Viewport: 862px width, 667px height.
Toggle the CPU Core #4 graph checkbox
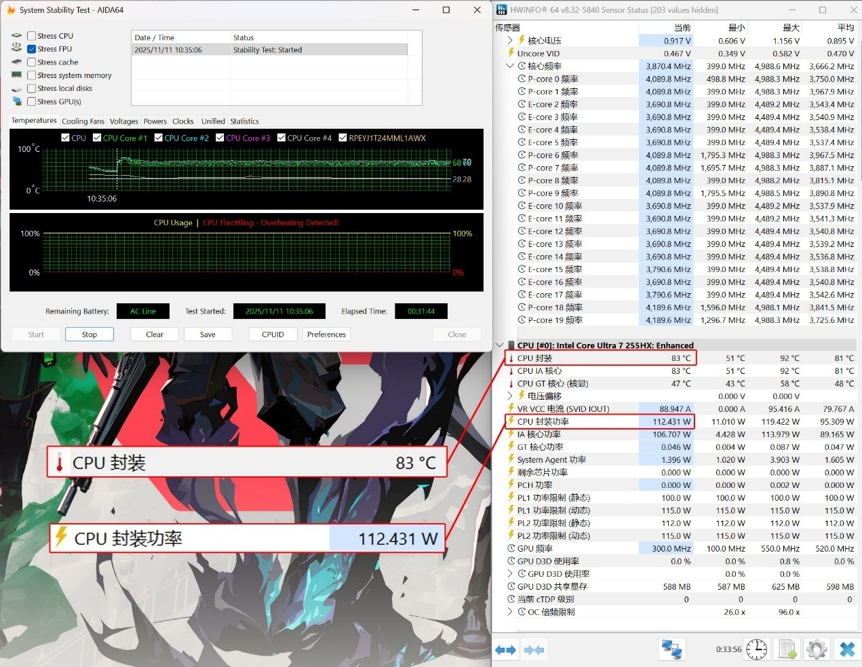pyautogui.click(x=281, y=138)
